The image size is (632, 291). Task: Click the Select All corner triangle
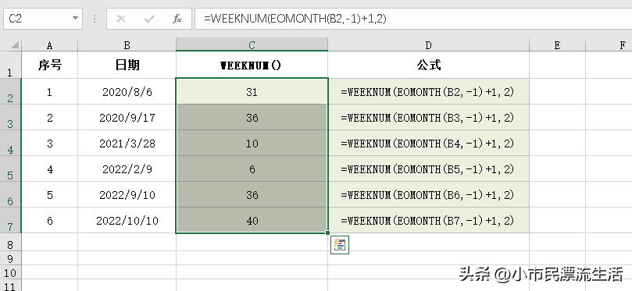pyautogui.click(x=16, y=45)
